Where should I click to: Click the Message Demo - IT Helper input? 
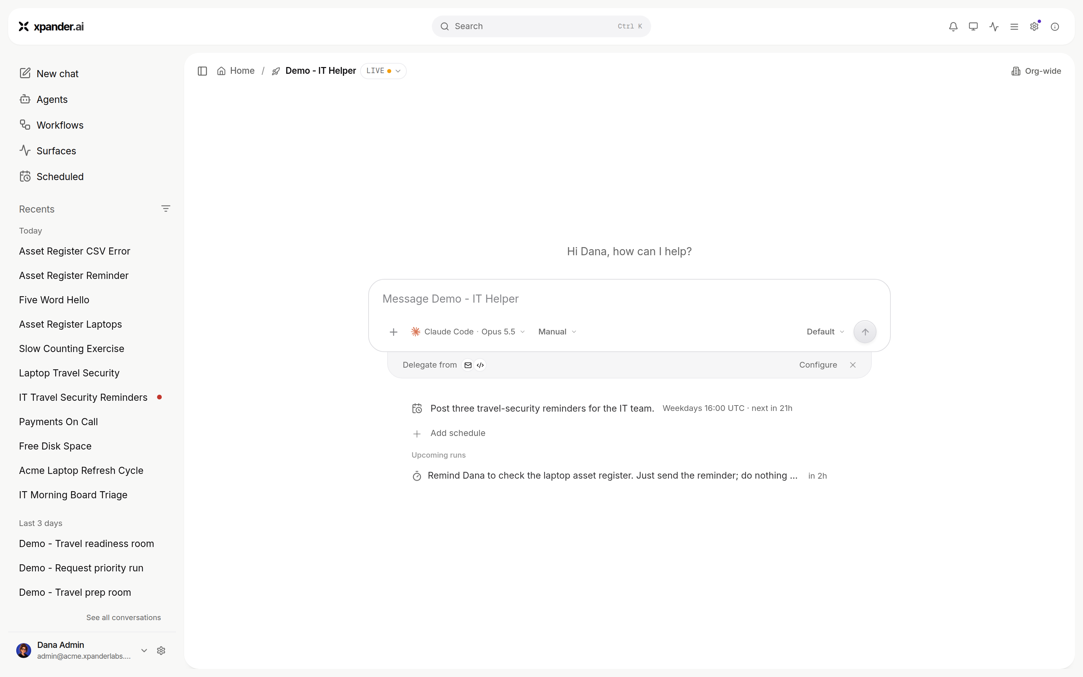(629, 299)
